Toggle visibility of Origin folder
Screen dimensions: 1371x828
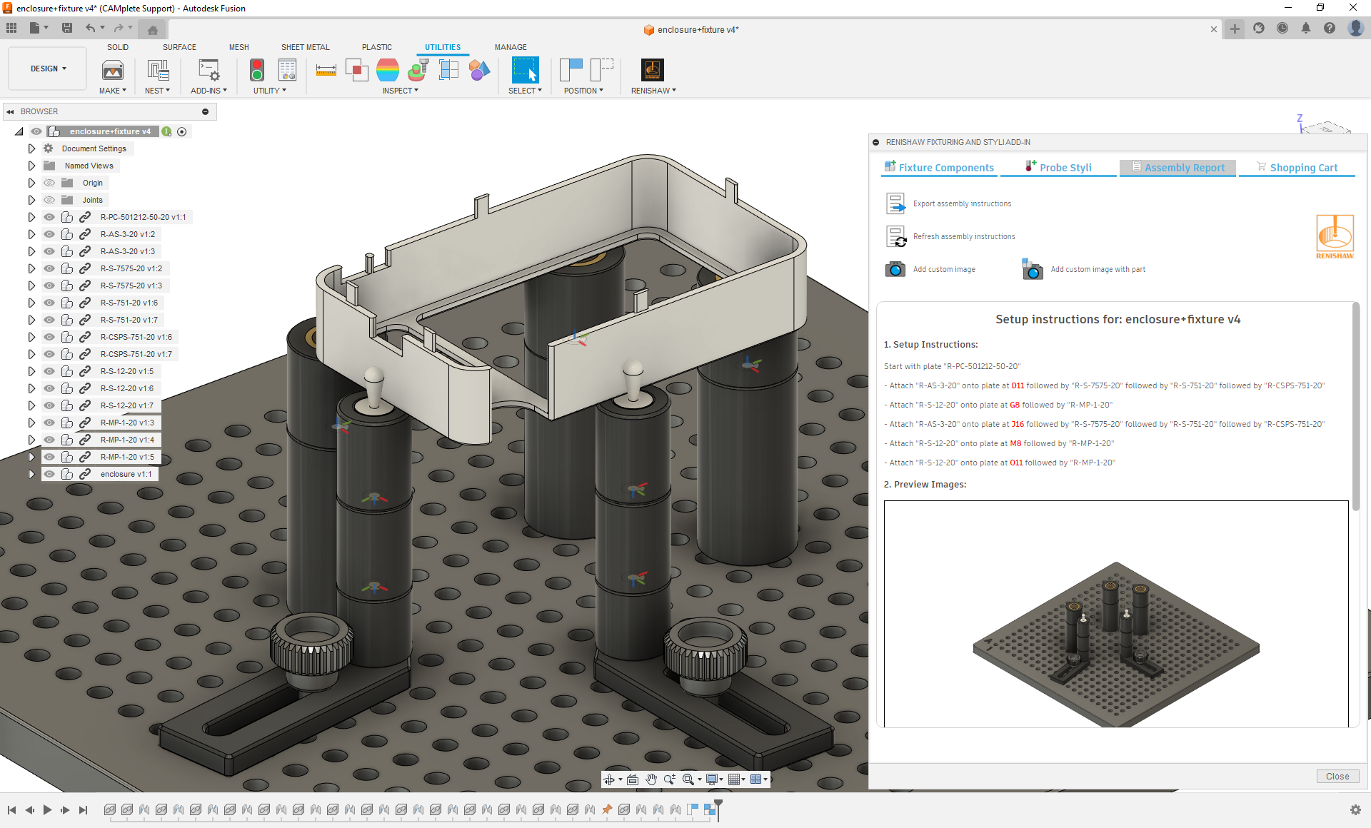(49, 183)
